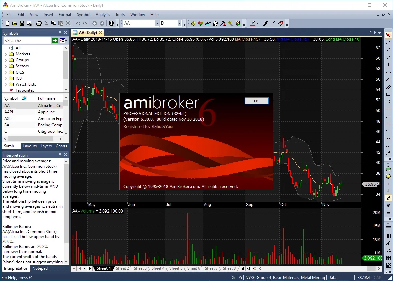393x281 pixels.
Task: Expand the Markets tree folder
Action: click(6, 54)
